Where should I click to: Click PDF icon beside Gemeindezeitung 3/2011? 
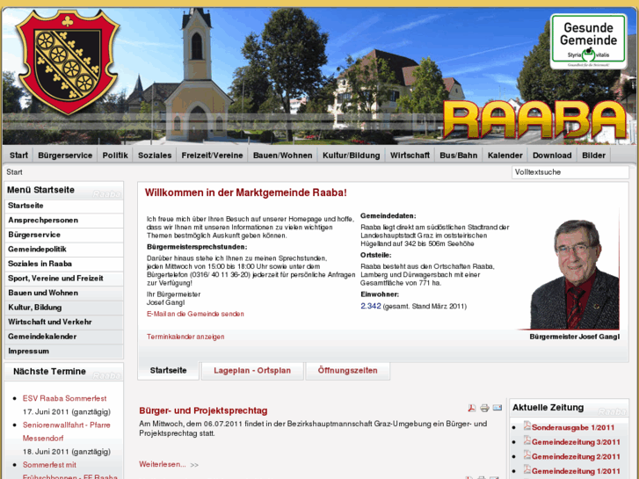526,440
